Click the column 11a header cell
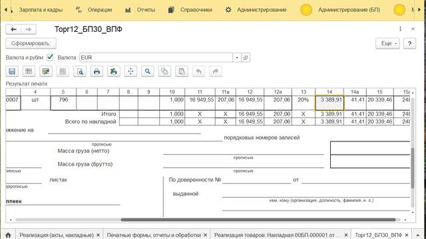This screenshot has height=239, width=426. [226, 92]
